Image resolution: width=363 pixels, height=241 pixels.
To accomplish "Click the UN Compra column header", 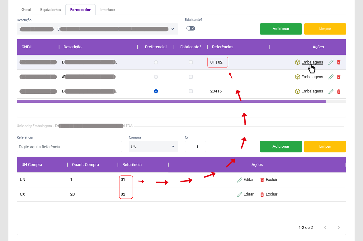I will coord(32,165).
